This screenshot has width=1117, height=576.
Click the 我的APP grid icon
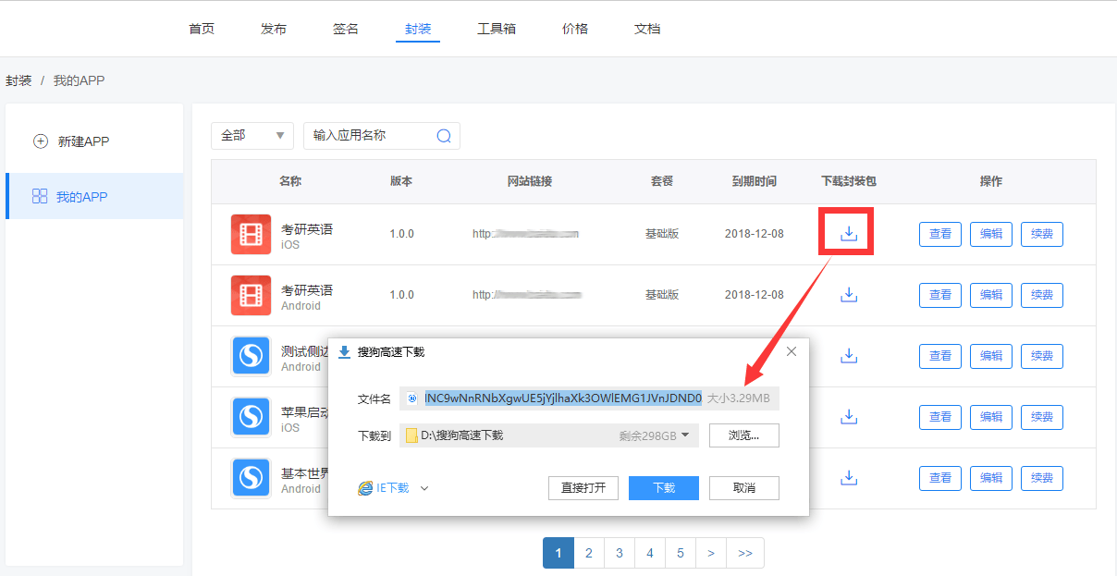(40, 197)
